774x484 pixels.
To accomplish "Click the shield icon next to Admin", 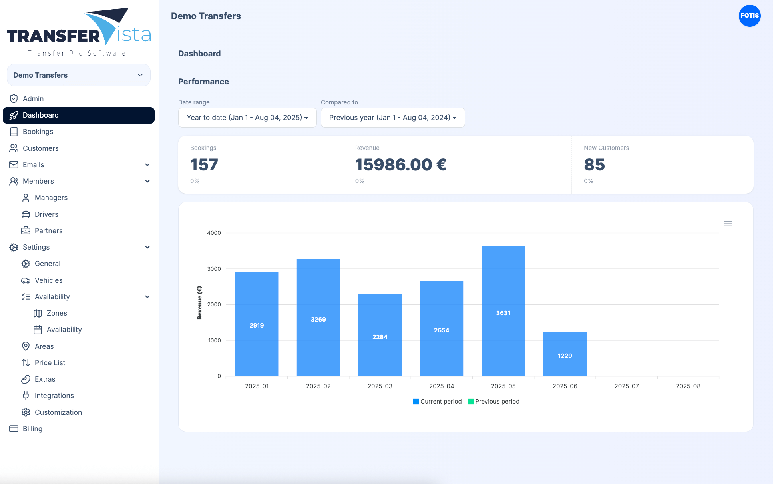I will (x=14, y=99).
